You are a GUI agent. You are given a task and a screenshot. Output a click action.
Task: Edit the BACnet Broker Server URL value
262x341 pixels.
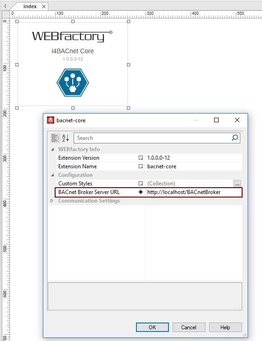194,192
